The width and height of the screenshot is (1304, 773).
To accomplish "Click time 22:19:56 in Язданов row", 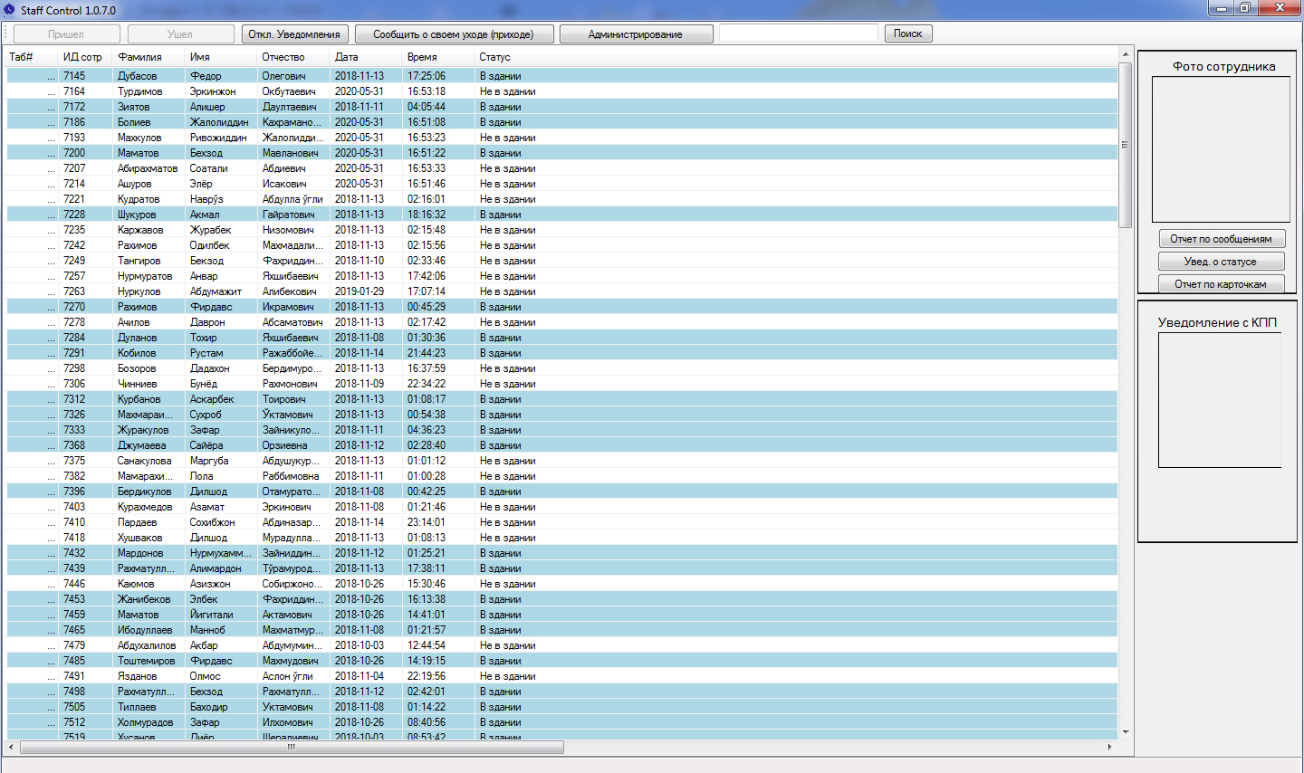I will tap(427, 676).
